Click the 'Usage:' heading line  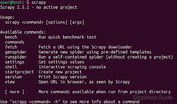point(7,17)
